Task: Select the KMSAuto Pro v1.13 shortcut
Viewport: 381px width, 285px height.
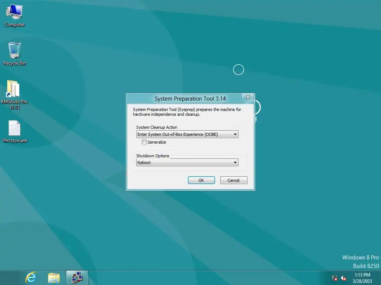Action: click(x=14, y=95)
